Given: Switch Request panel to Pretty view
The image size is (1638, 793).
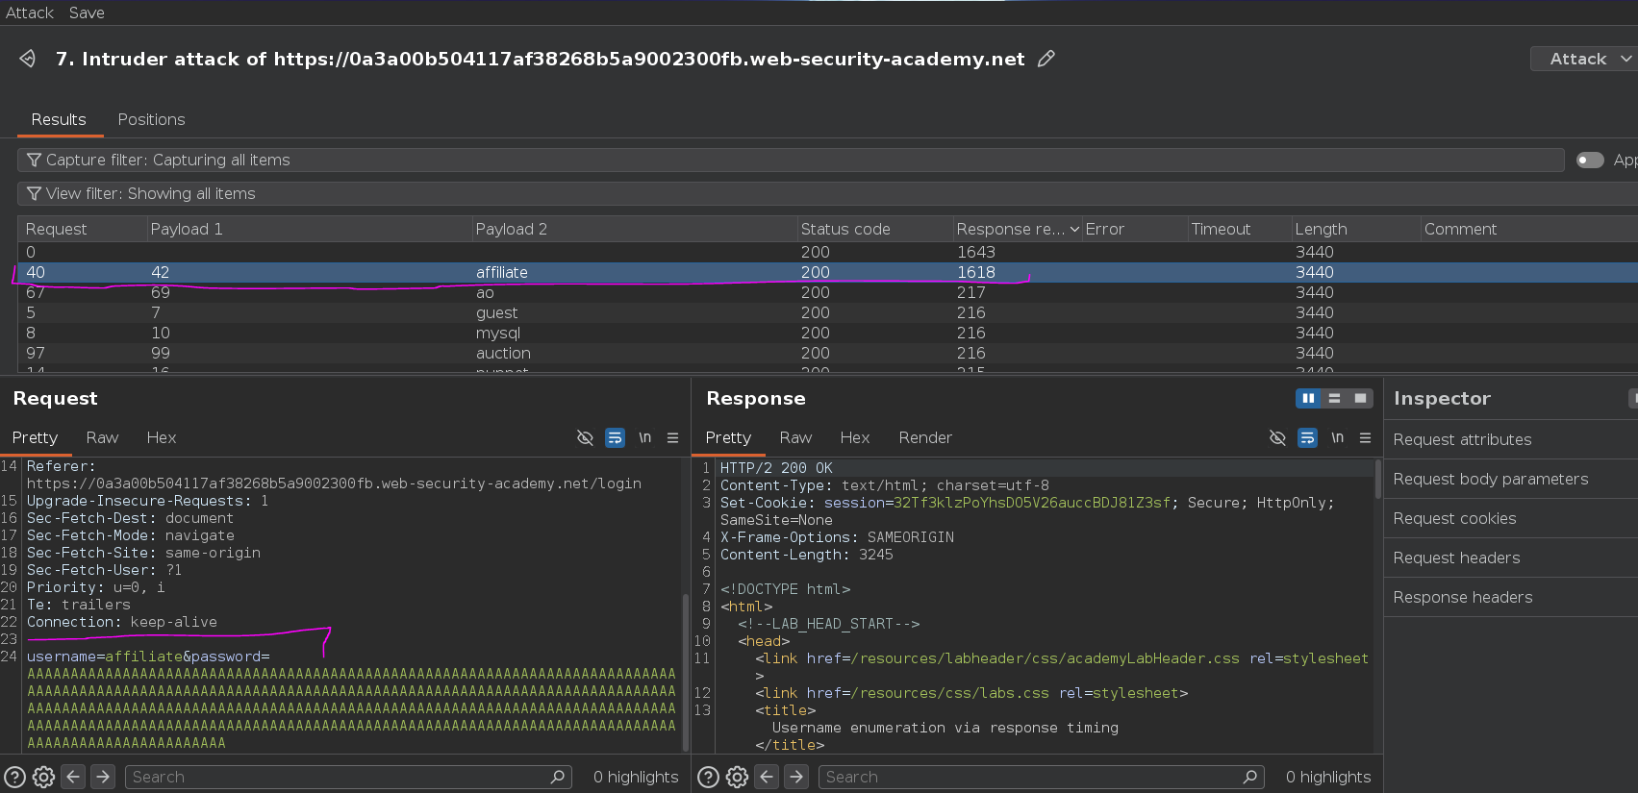Looking at the screenshot, I should (x=35, y=437).
